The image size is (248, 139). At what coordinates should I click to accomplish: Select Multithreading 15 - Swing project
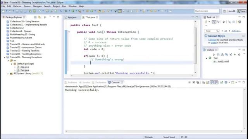pyautogui.click(x=22, y=34)
